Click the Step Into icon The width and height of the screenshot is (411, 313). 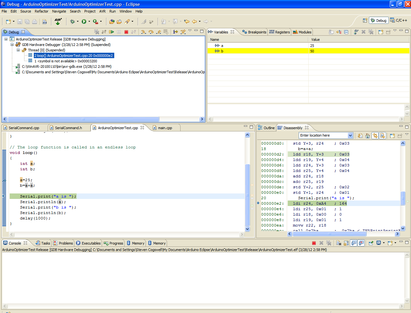coord(143,32)
